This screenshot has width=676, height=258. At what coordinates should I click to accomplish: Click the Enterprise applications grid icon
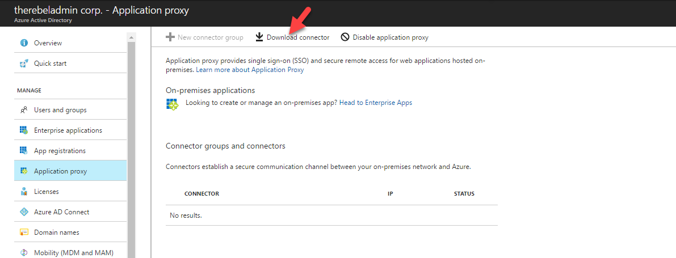pyautogui.click(x=24, y=130)
